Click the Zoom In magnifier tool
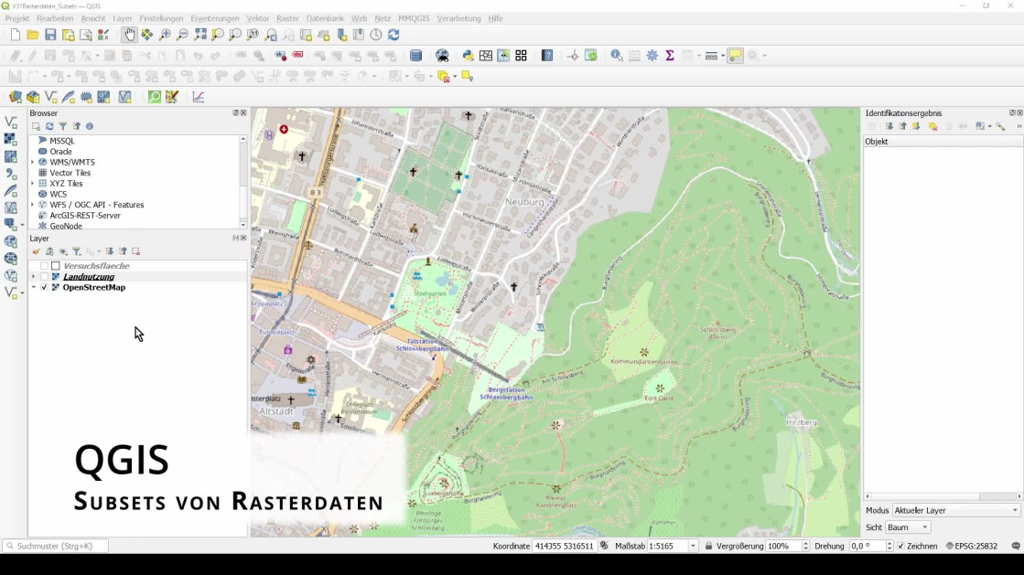This screenshot has width=1024, height=575. pos(165,35)
